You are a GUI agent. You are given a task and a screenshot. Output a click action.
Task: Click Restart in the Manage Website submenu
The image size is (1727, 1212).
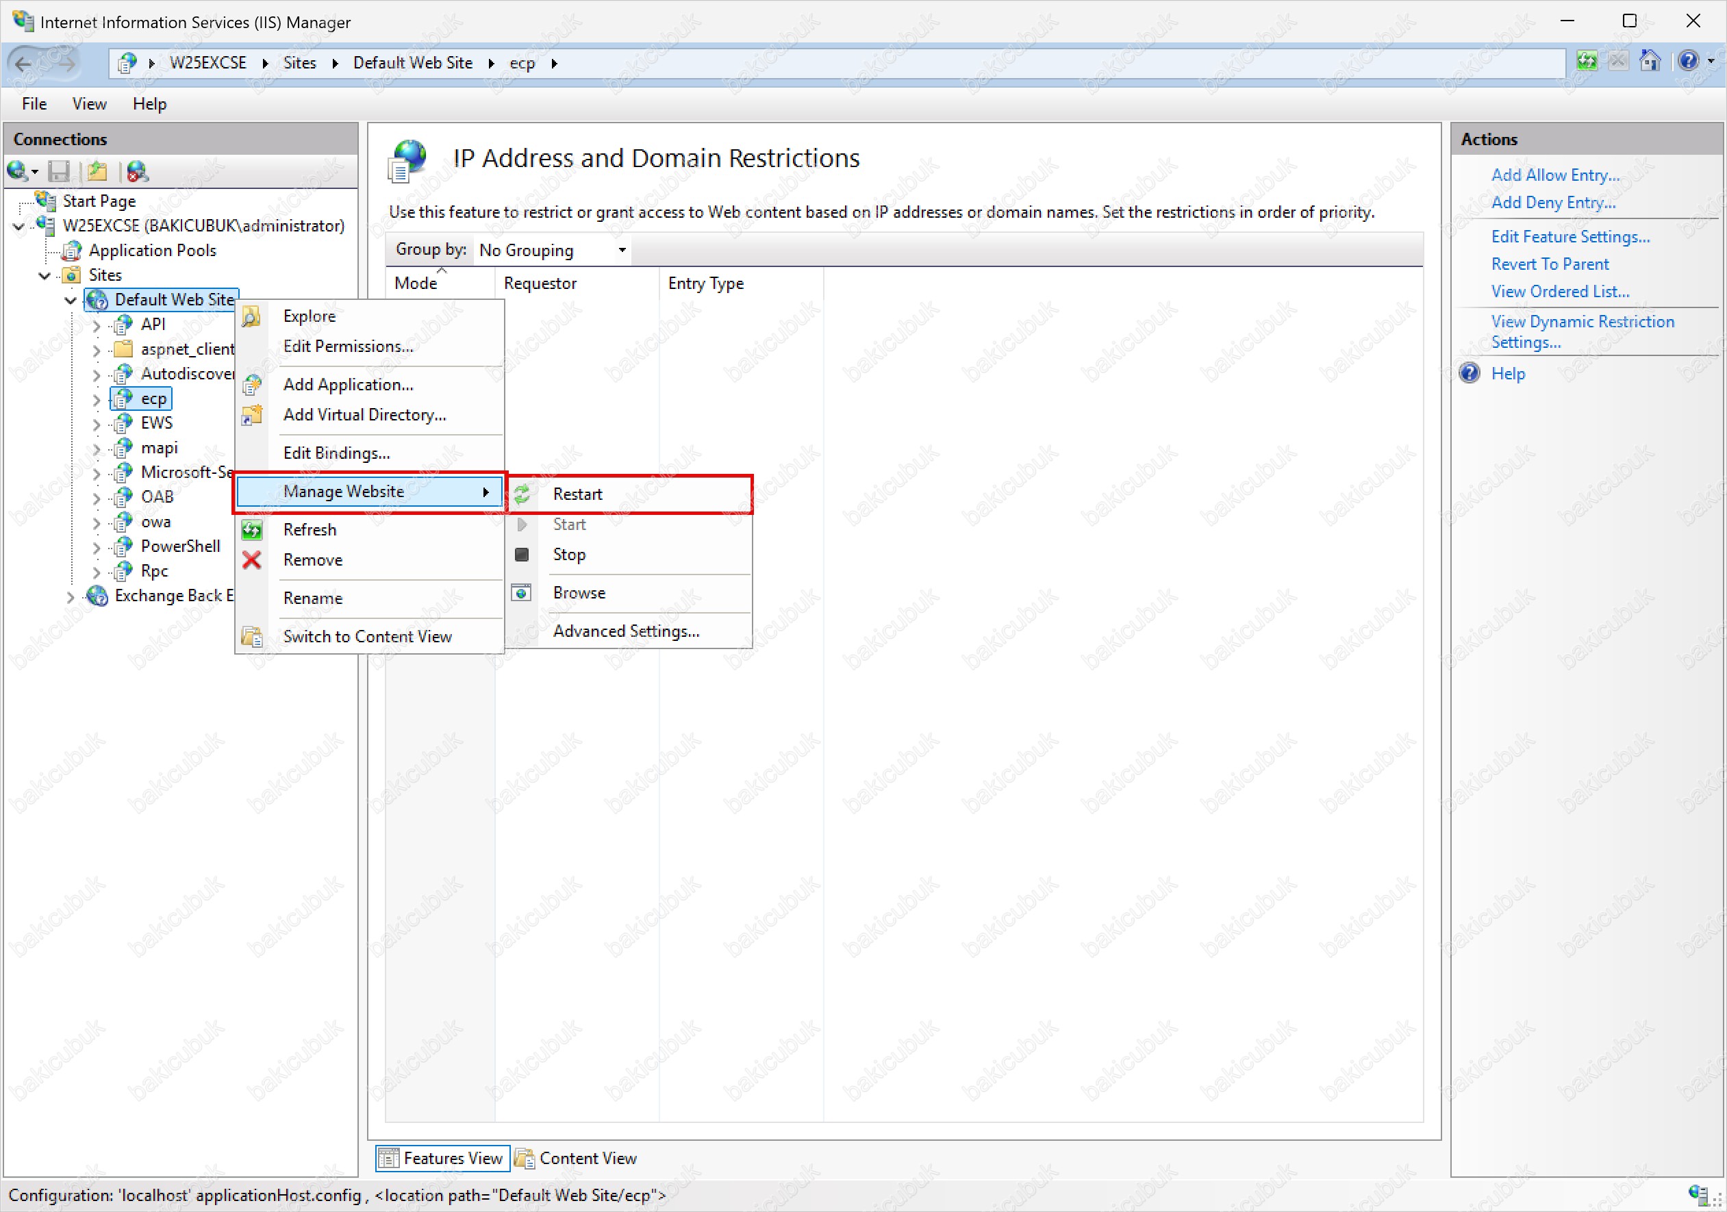pyautogui.click(x=629, y=494)
